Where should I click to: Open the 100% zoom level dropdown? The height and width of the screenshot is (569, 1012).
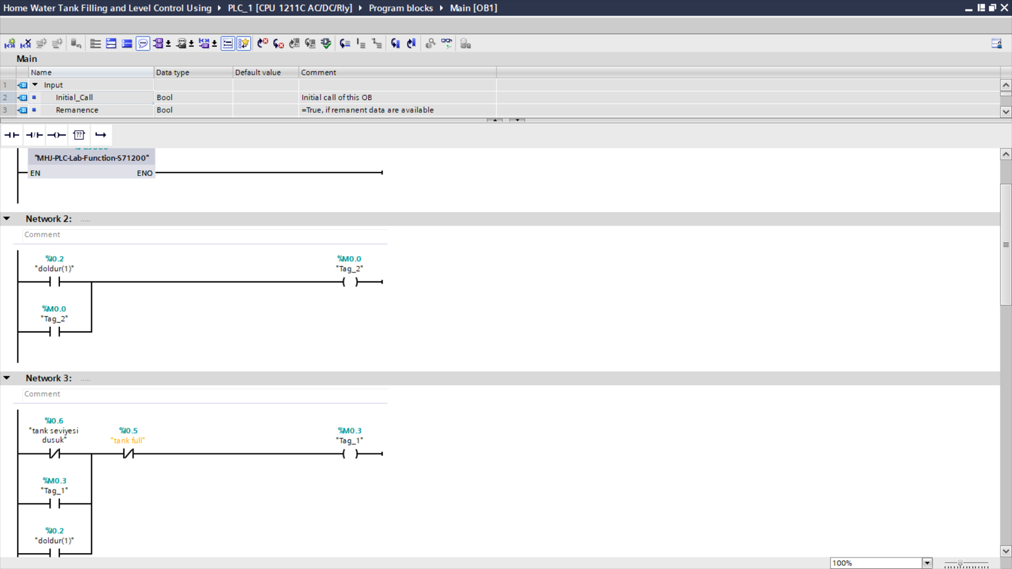(927, 563)
